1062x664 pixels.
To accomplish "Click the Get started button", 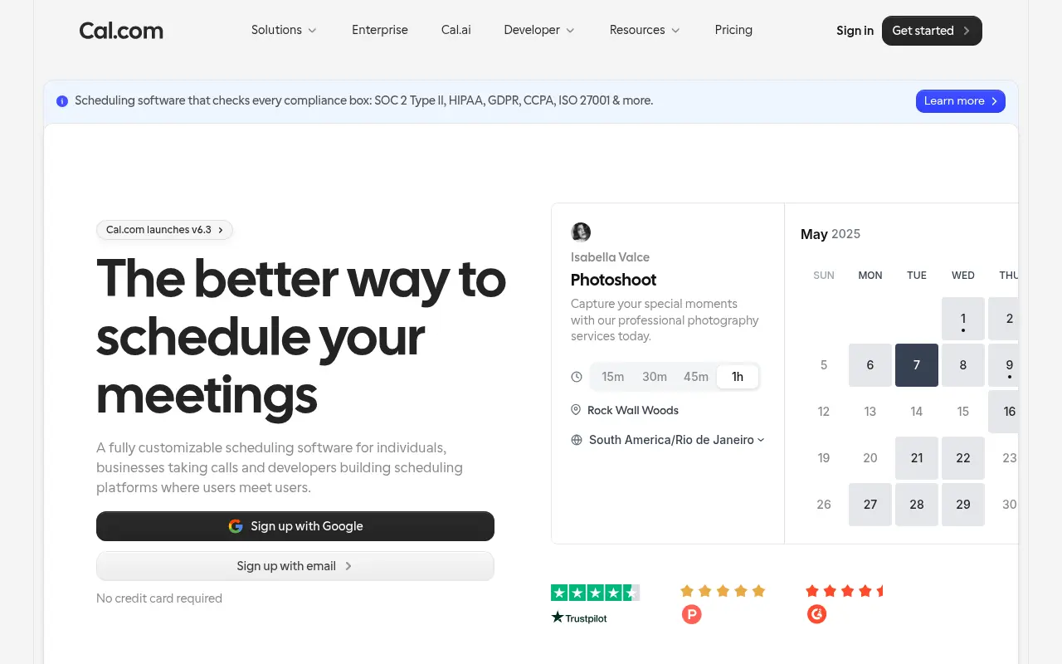I will coord(932,31).
